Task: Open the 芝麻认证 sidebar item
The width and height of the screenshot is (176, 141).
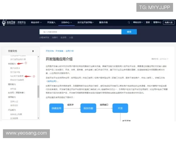Action: 14,102
